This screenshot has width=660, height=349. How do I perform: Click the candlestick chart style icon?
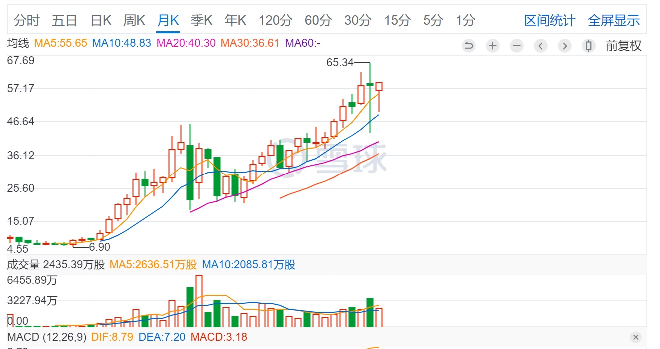pyautogui.click(x=589, y=46)
